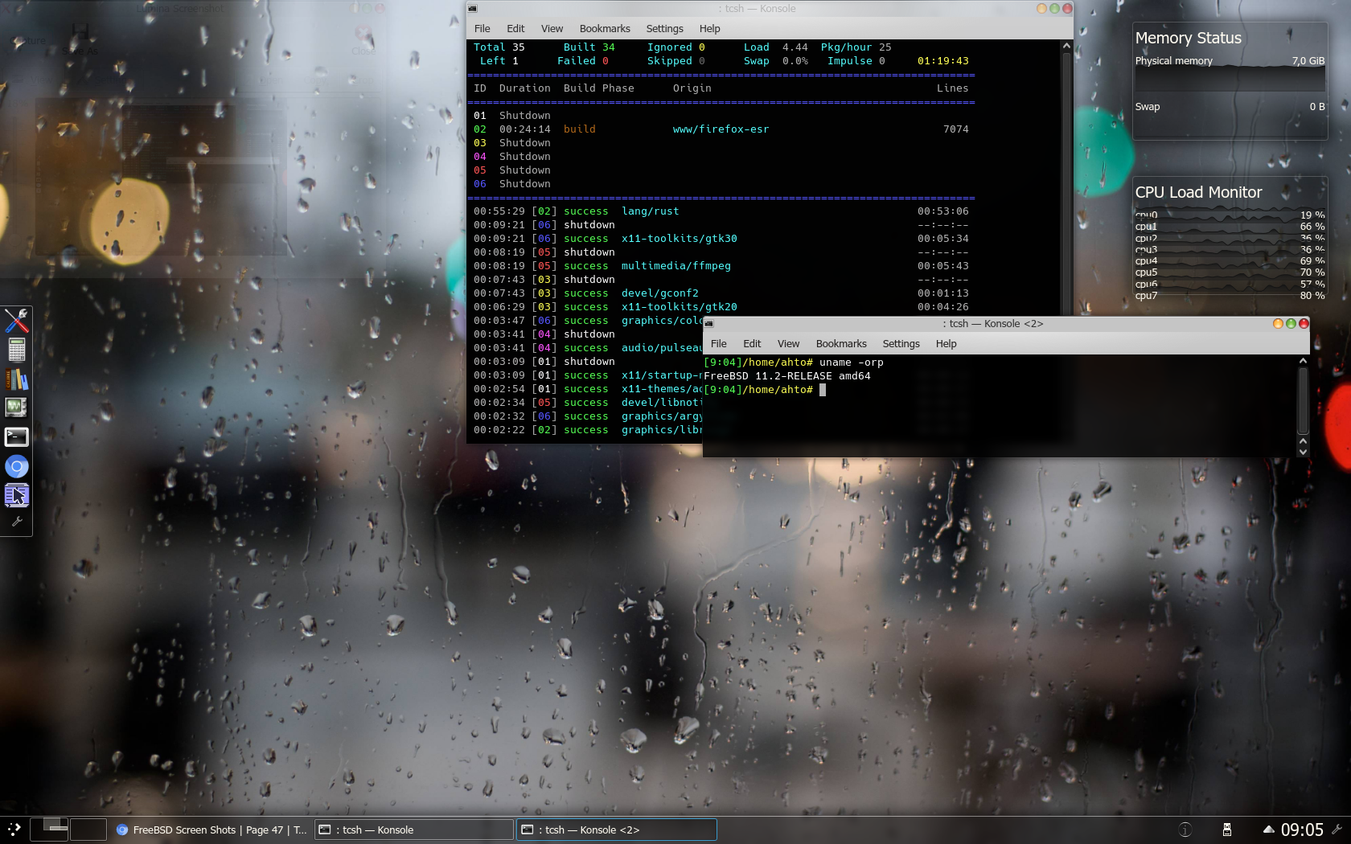Open the terminal launcher in the dock

tap(16, 436)
